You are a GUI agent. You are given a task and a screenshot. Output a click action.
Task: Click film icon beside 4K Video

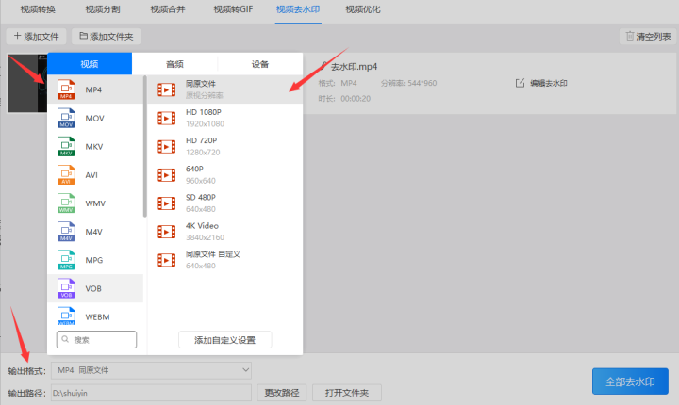(x=167, y=232)
